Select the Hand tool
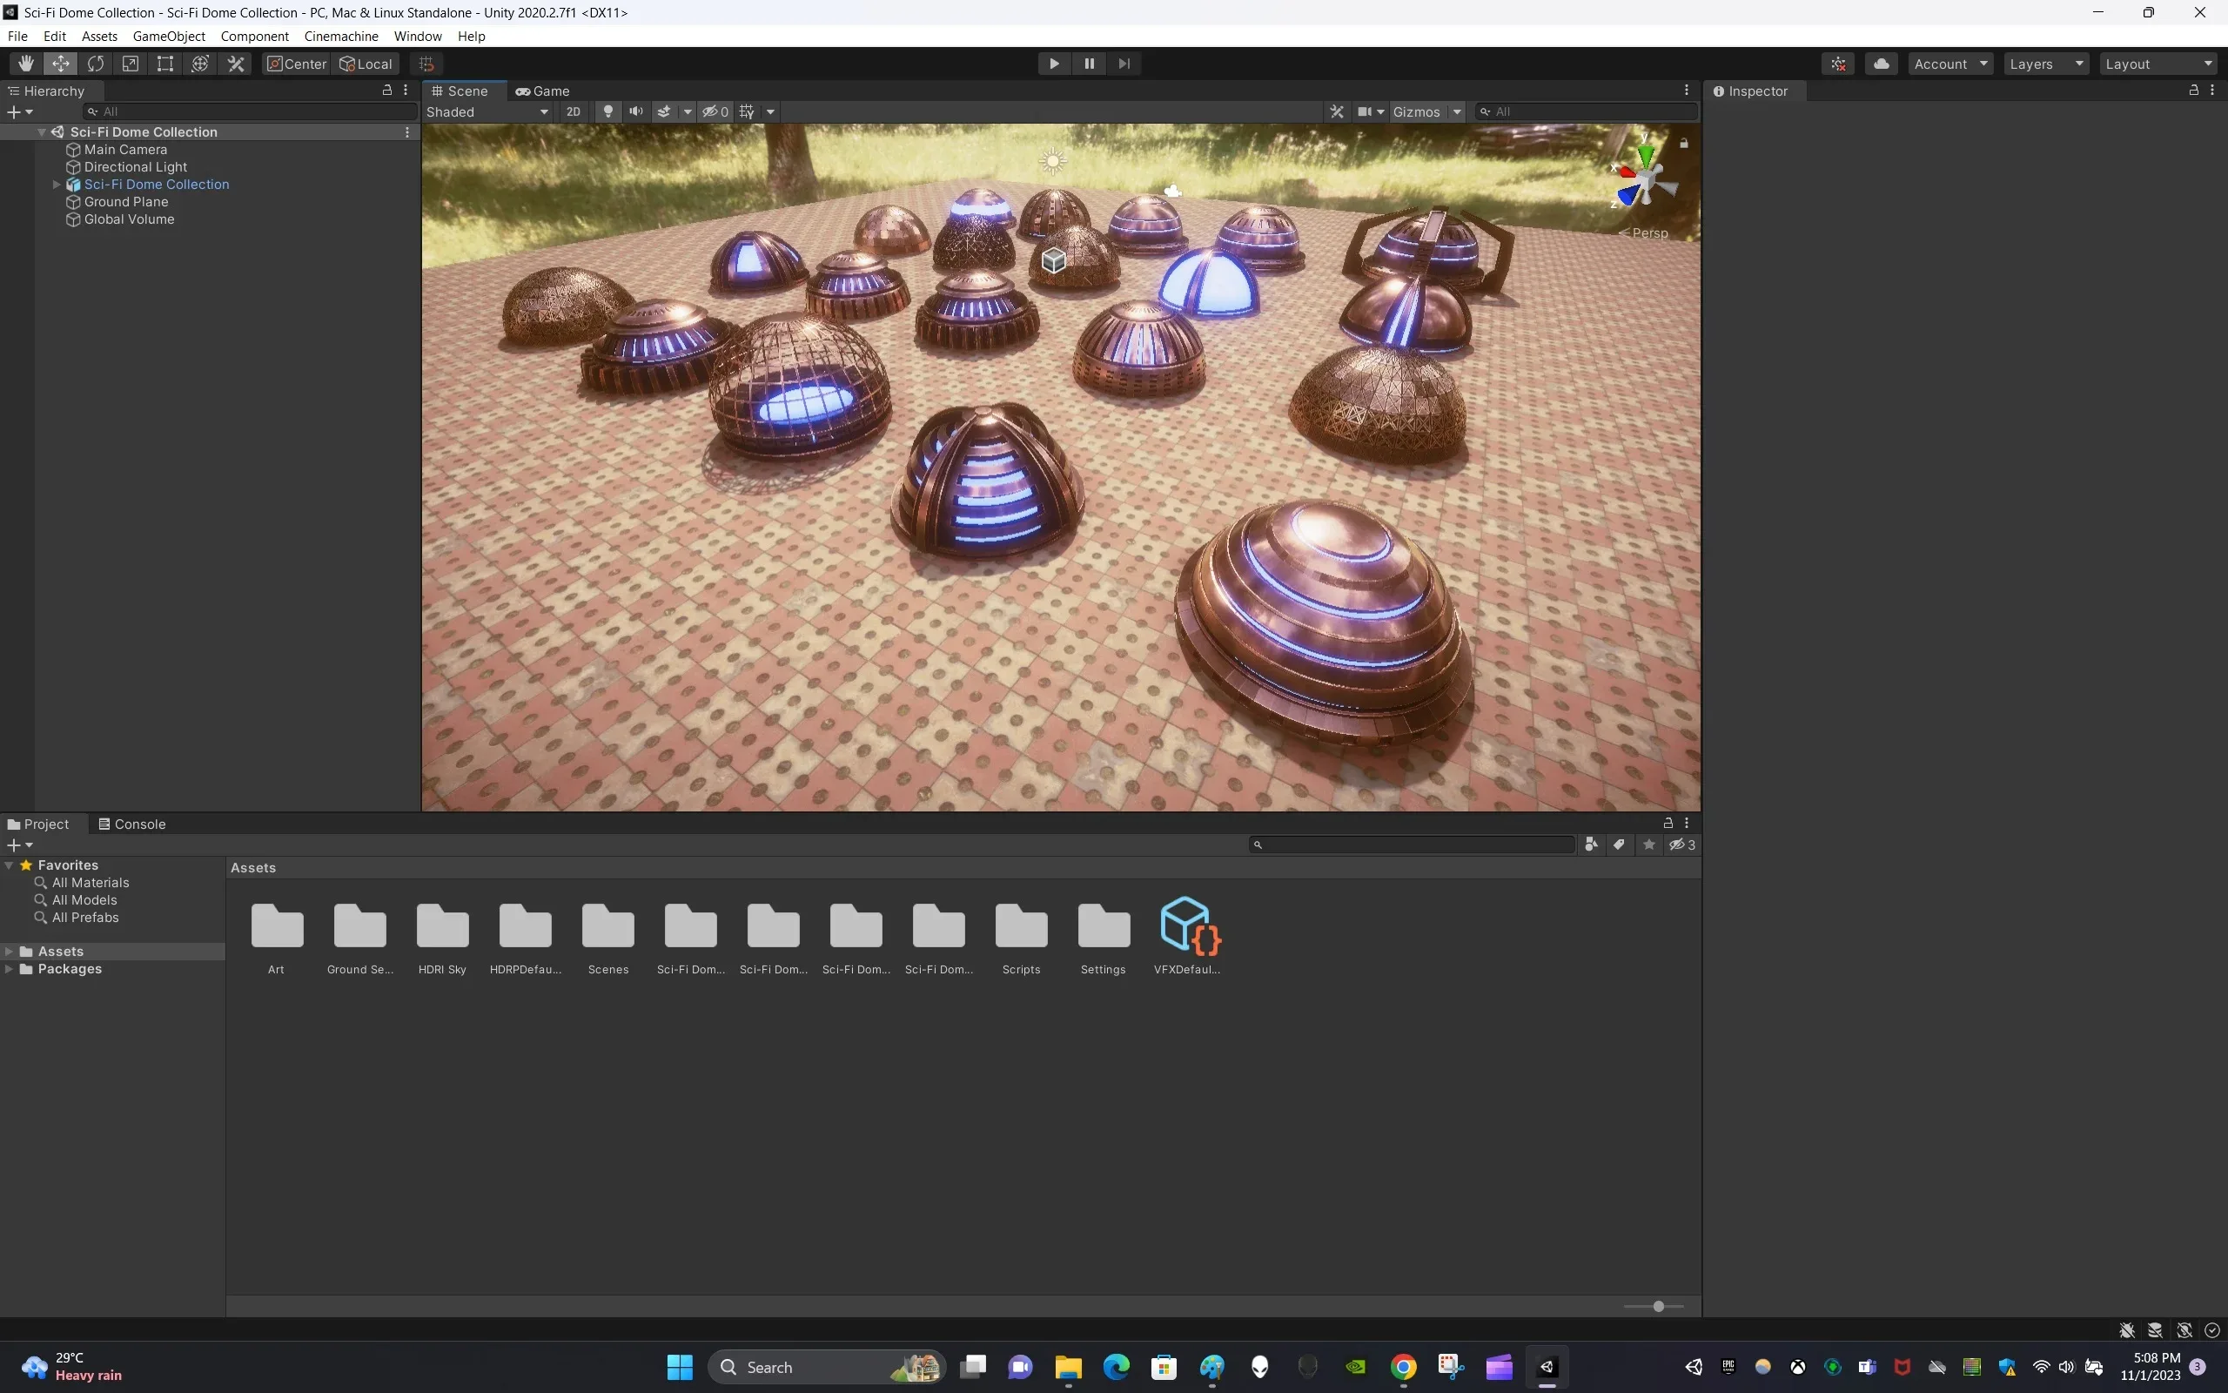 coord(26,64)
